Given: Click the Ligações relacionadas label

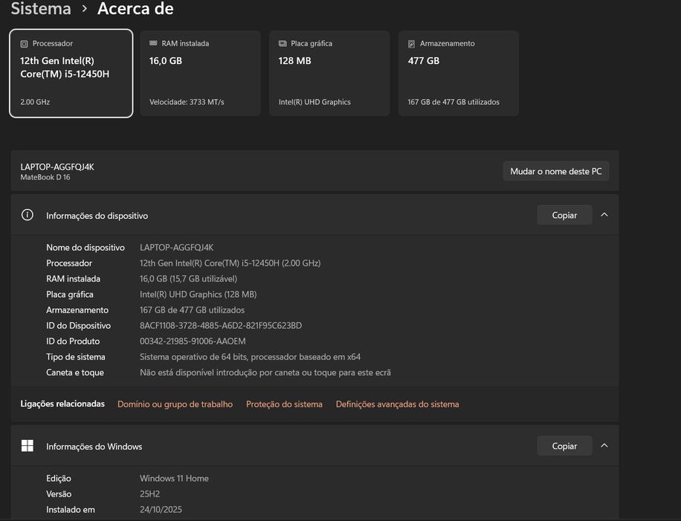Looking at the screenshot, I should click(62, 403).
